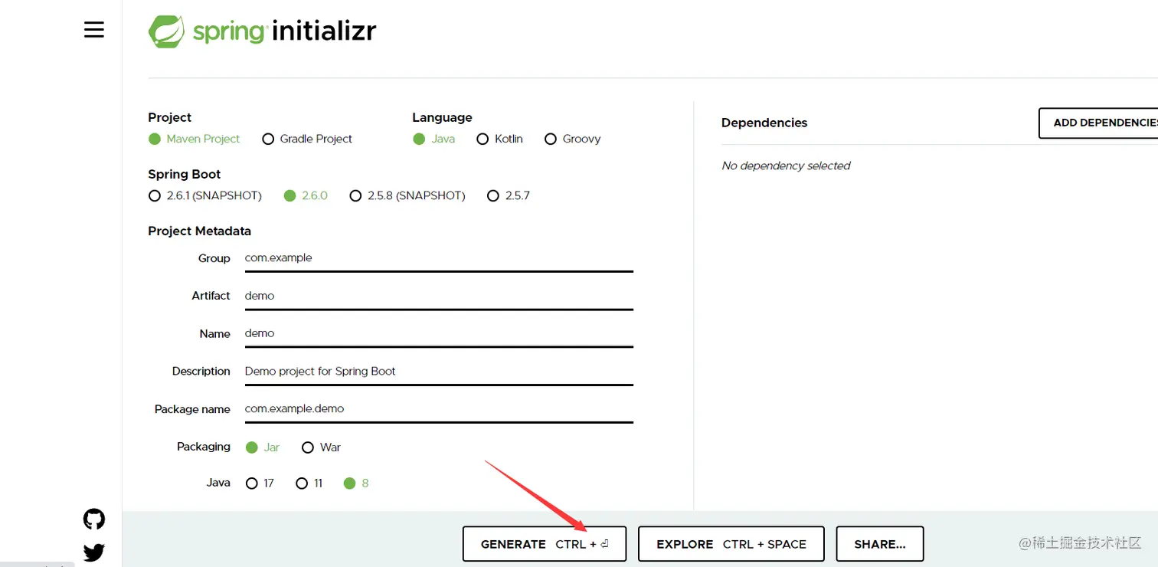This screenshot has height=567, width=1158.
Task: Click the Name input field
Action: pyautogui.click(x=439, y=333)
